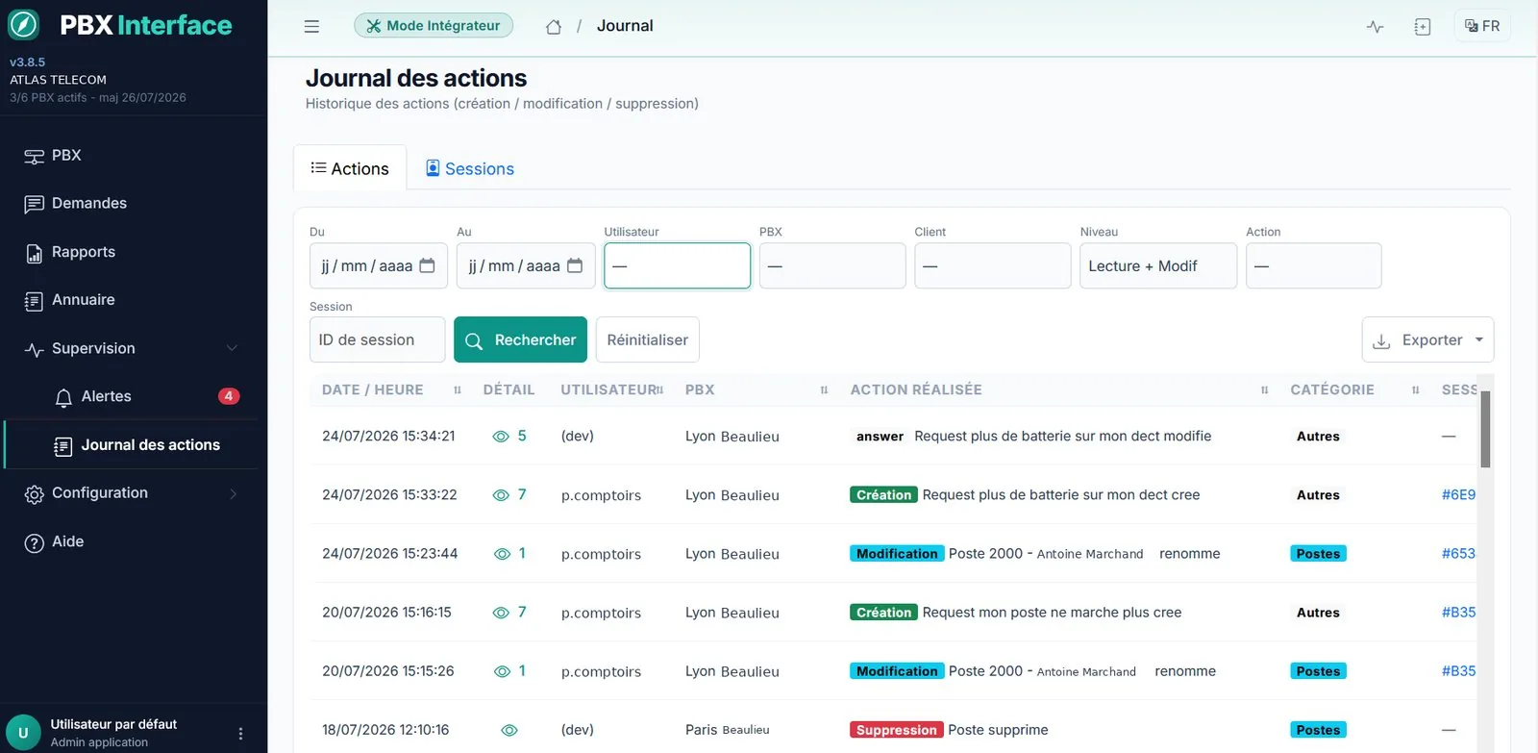Open the Action filter dropdown

[x=1313, y=265]
